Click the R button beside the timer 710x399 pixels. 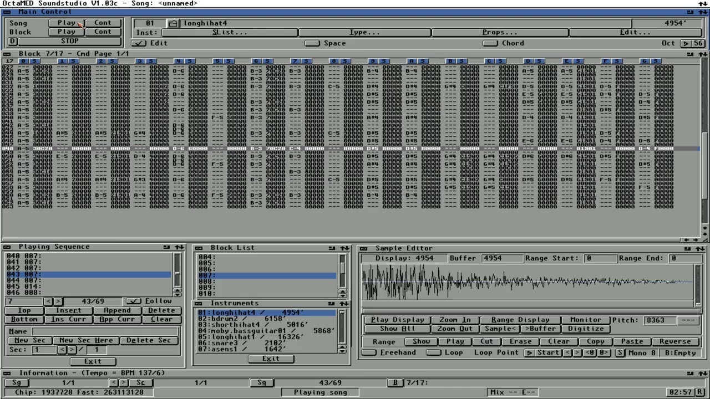pyautogui.click(x=701, y=392)
